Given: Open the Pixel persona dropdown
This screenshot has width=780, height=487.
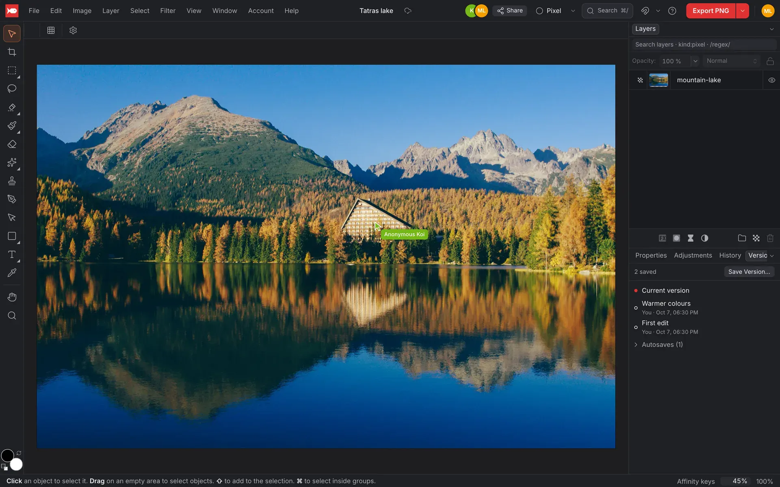Looking at the screenshot, I should 573,11.
